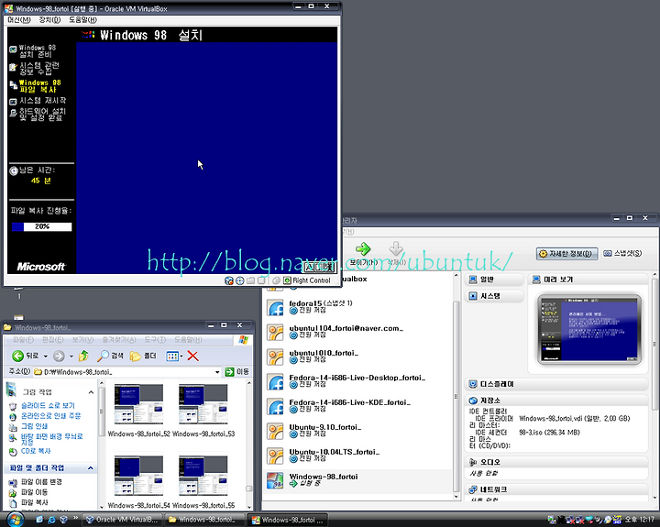Click the VM list vertical scrollbar
This screenshot has width=660, height=527.
tap(456, 386)
